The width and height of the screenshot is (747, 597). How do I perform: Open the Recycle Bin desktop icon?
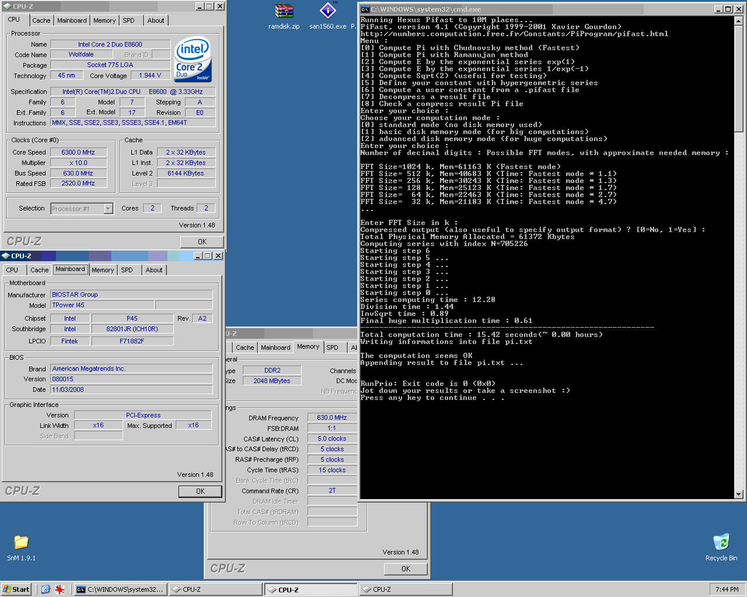pos(721,542)
